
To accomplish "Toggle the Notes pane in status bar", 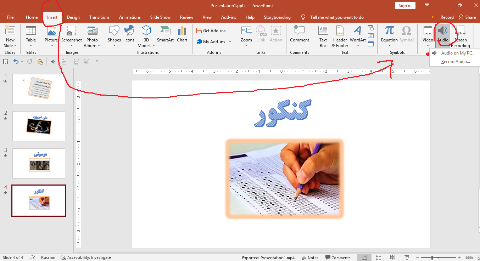I will (310, 258).
